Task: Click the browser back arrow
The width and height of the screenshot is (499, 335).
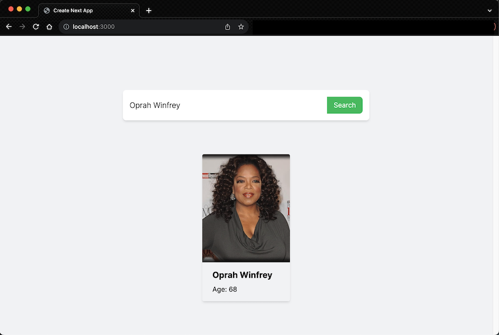Action: click(x=8, y=26)
